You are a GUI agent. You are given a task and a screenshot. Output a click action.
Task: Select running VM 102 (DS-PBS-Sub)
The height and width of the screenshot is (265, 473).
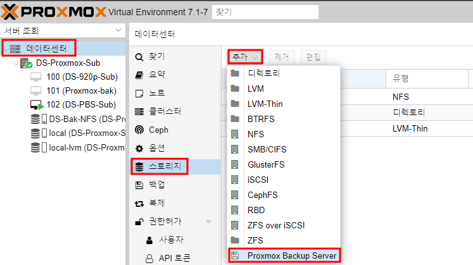click(x=81, y=104)
